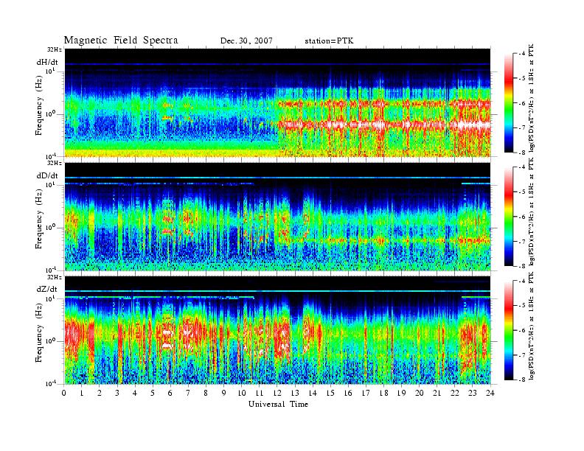Click the -8 value on dH/dt color scale

(x=521, y=153)
